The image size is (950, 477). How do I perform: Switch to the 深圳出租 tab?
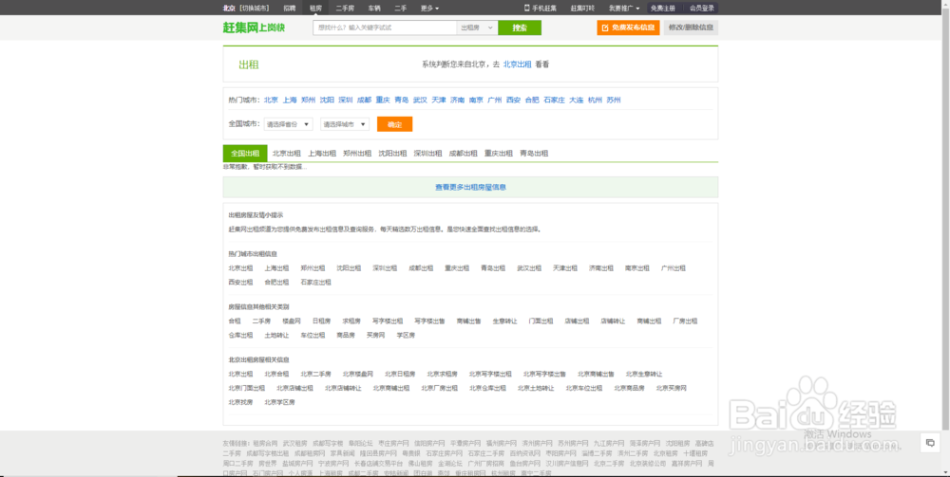[x=427, y=154]
